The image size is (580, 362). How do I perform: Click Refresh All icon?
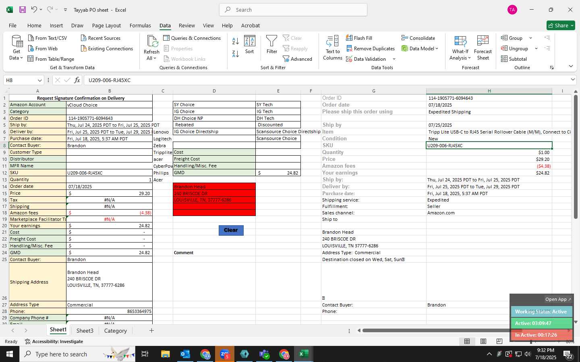click(x=151, y=48)
